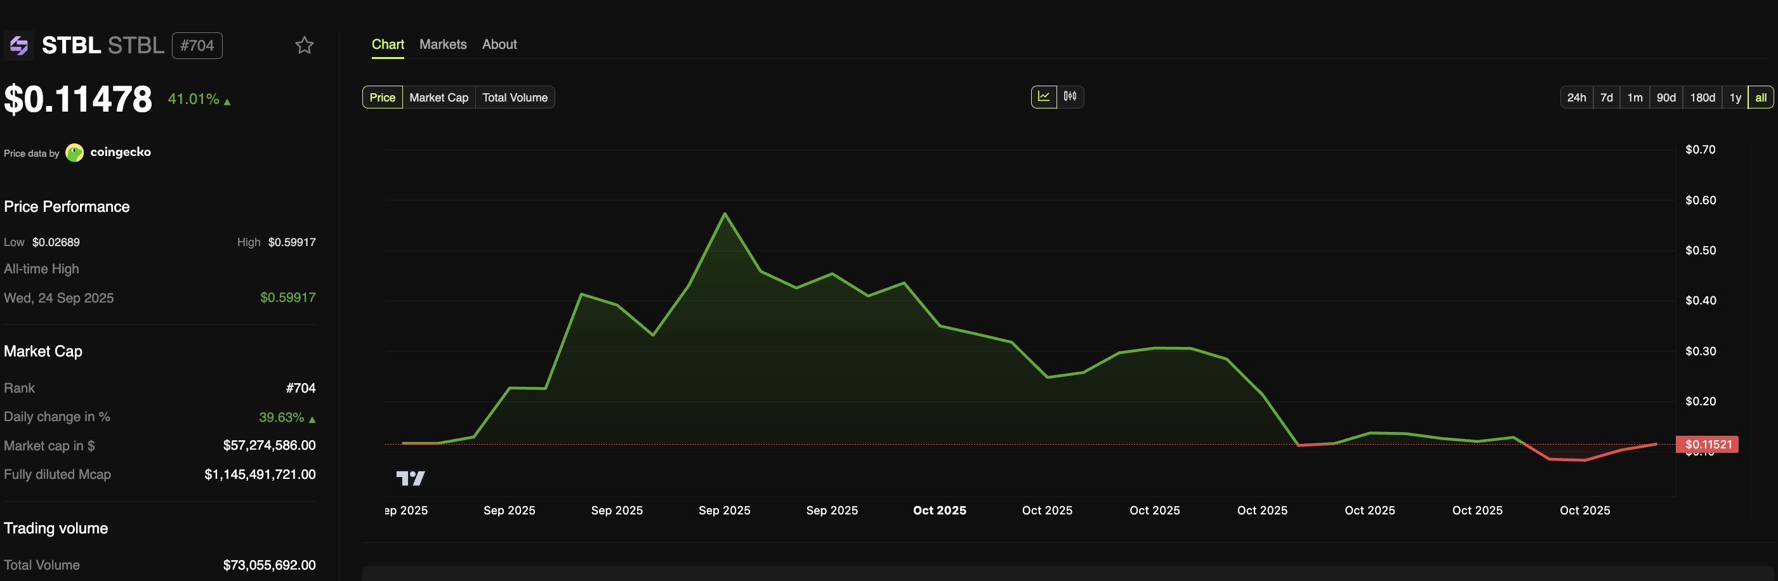1778x581 pixels.
Task: Click the #704 rank badge
Action: click(197, 46)
